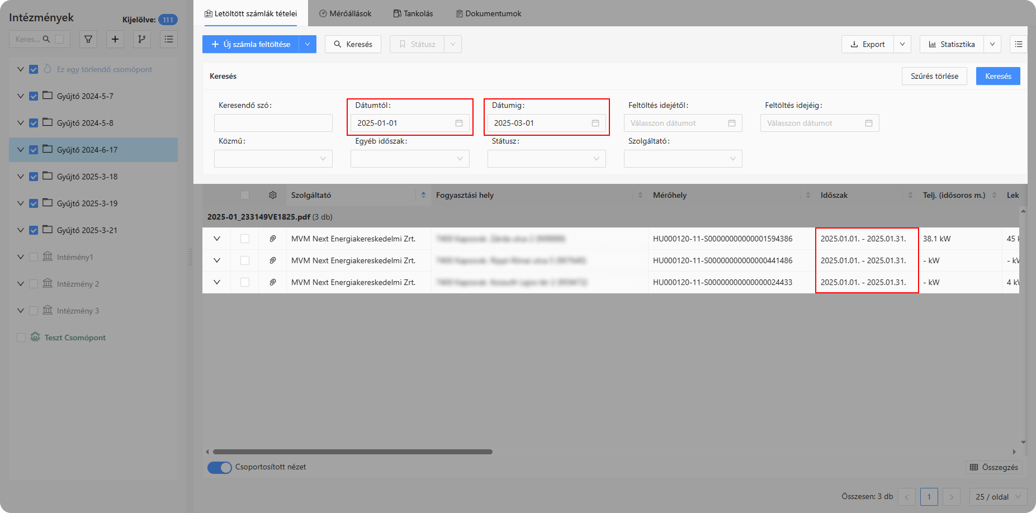The image size is (1036, 513).
Task: Click list options icon beside Statisztika
Action: 1019,44
